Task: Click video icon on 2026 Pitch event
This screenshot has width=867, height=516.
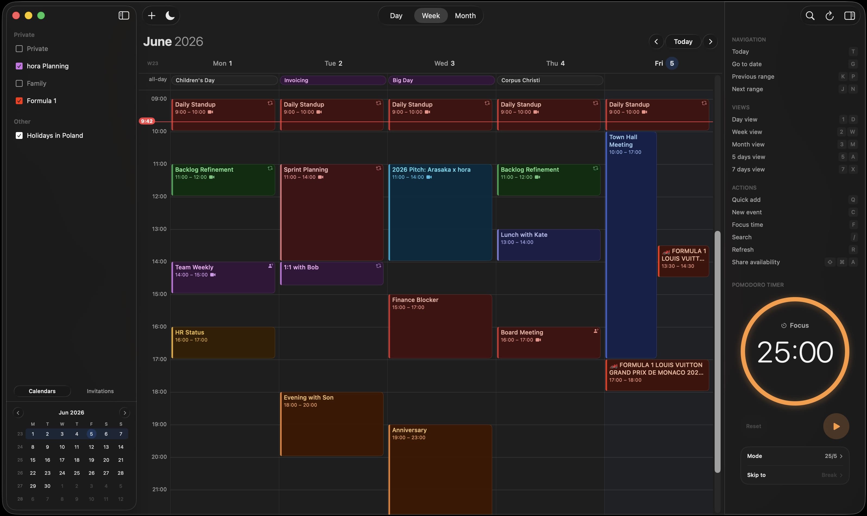Action: (429, 177)
